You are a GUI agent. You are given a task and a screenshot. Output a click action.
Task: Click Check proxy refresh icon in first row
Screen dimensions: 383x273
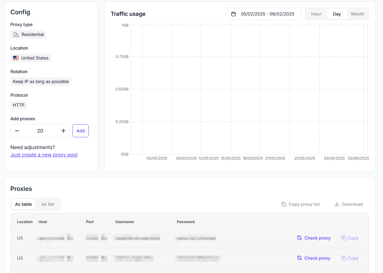299,238
